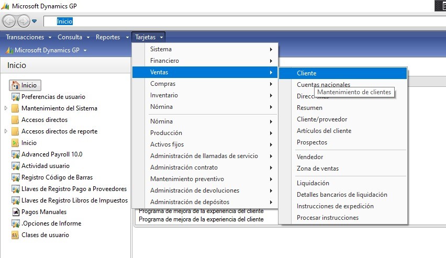The image size is (446, 258).
Task: Choose Cliente/proveedor in the submenu
Action: coord(343,119)
